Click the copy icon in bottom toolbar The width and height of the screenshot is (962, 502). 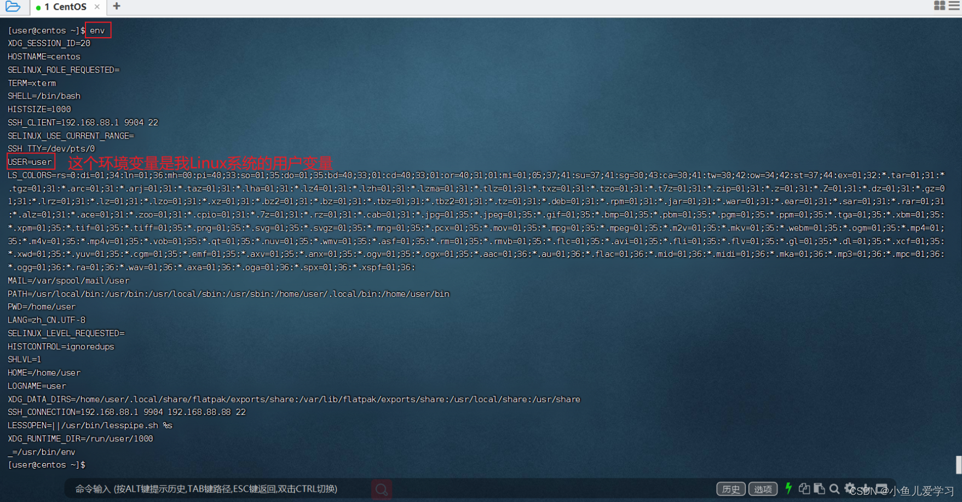tap(804, 488)
